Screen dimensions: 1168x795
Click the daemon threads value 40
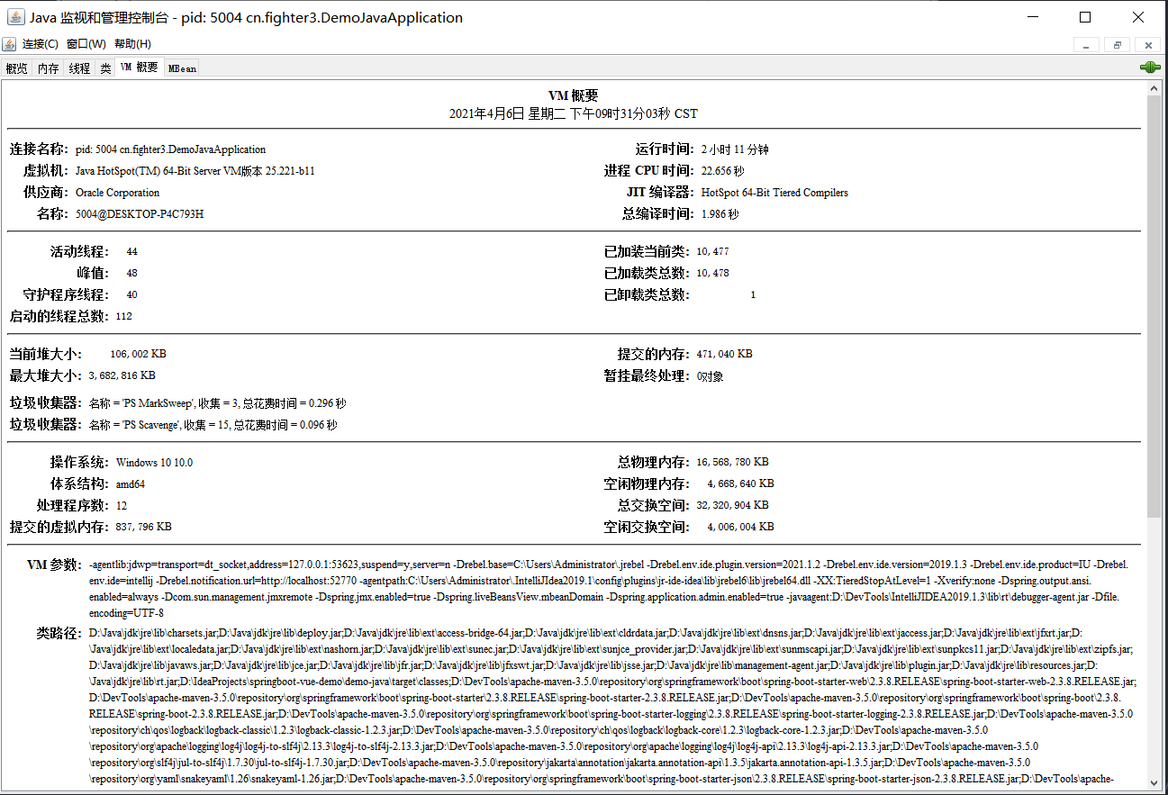[132, 295]
